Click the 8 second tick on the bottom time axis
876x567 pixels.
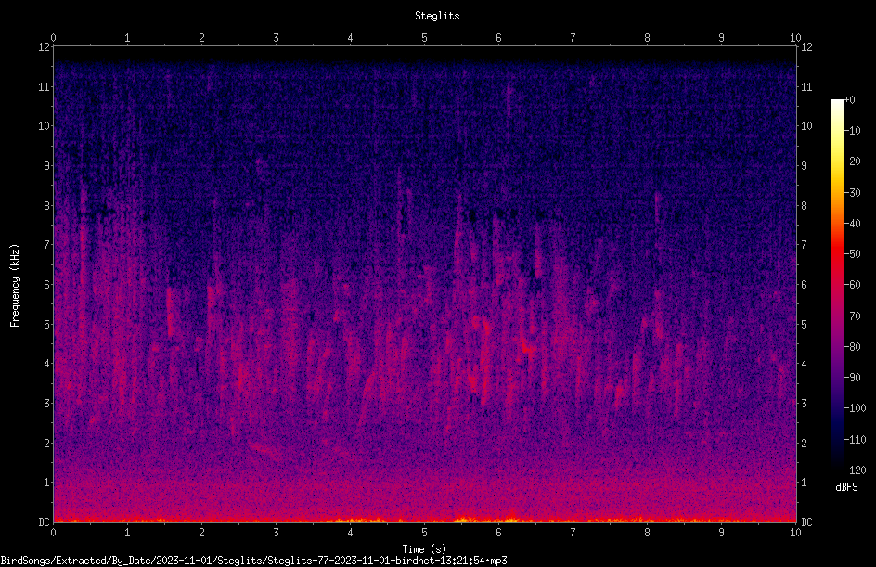[x=647, y=532]
